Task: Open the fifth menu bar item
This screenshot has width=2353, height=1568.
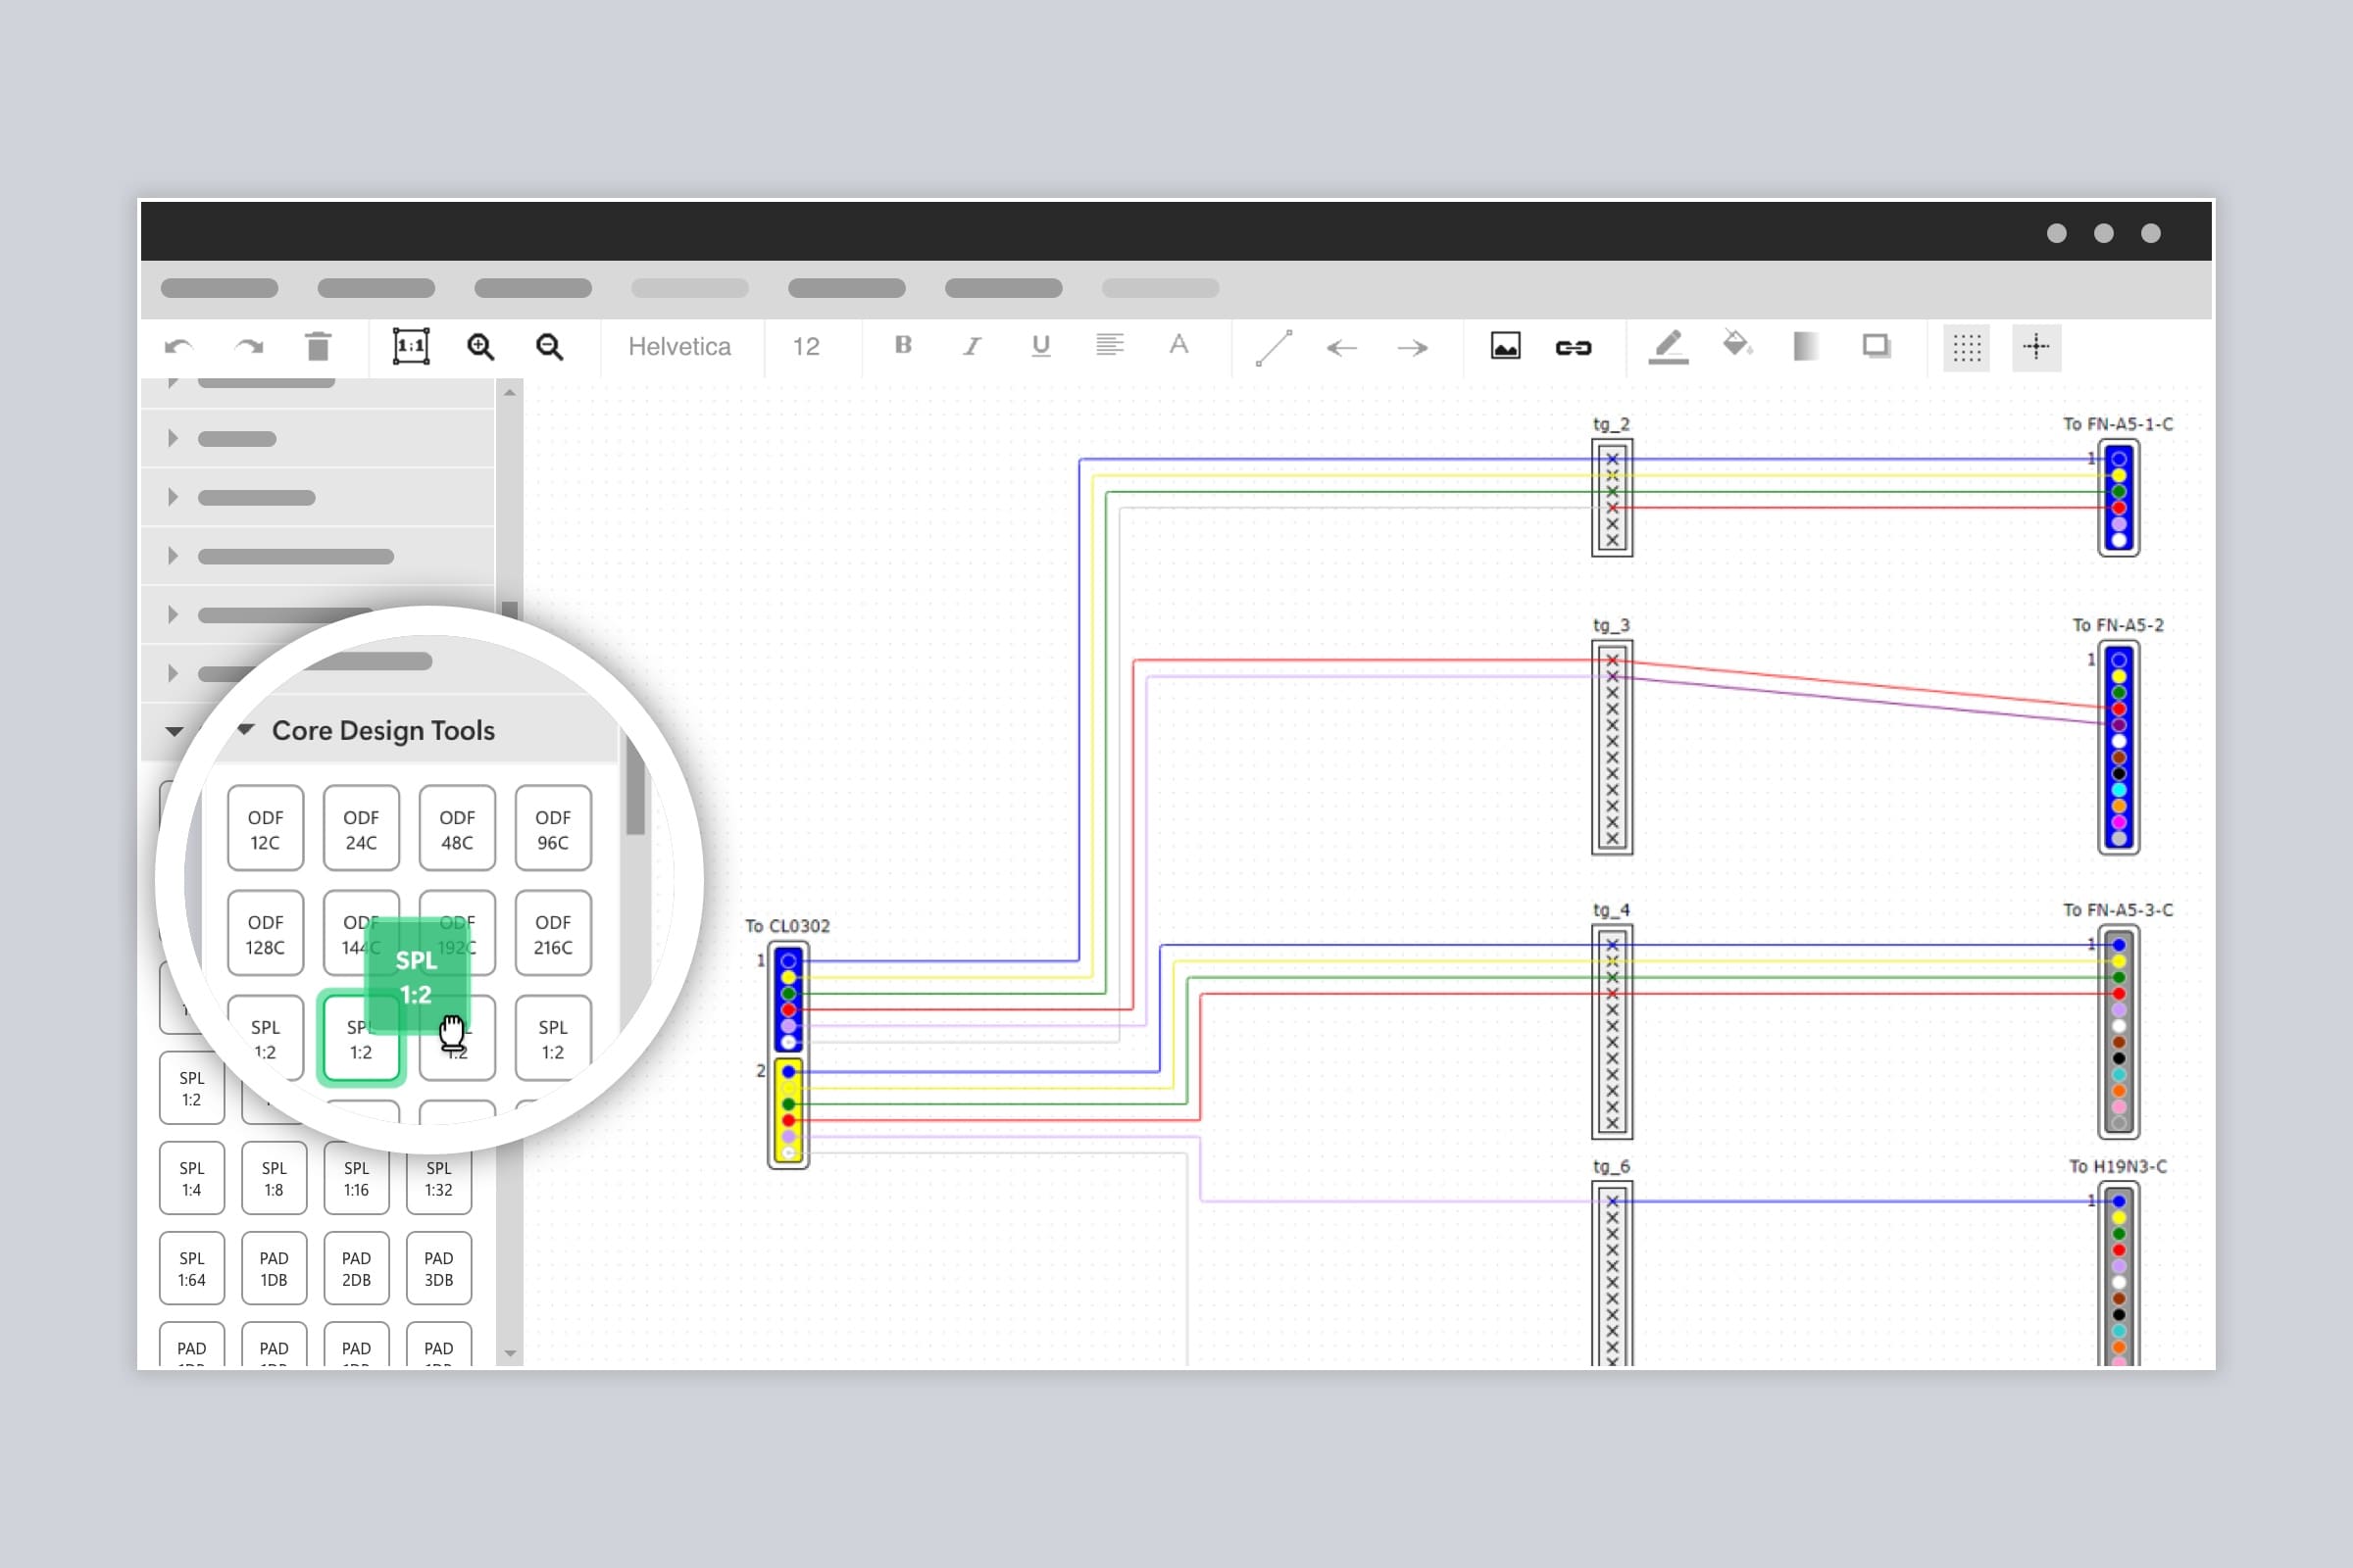Action: coord(846,288)
